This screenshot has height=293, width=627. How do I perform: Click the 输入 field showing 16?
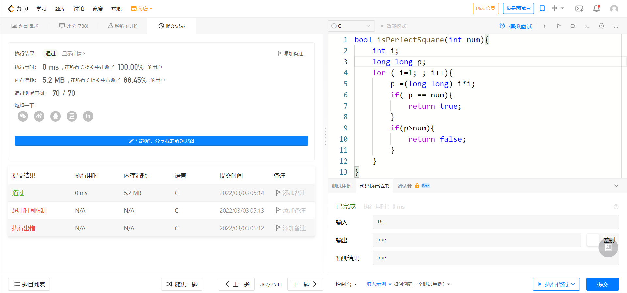pyautogui.click(x=495, y=222)
